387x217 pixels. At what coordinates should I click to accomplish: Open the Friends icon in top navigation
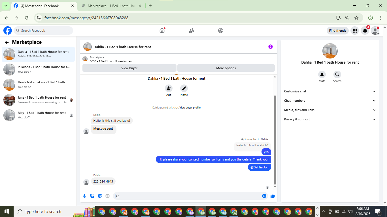click(x=192, y=31)
